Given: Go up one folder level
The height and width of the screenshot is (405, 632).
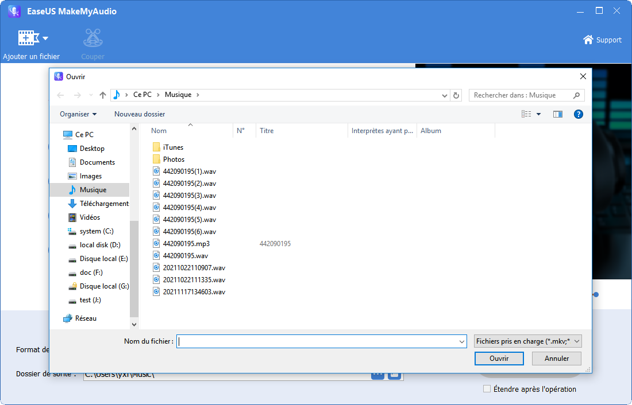Looking at the screenshot, I should (x=103, y=95).
